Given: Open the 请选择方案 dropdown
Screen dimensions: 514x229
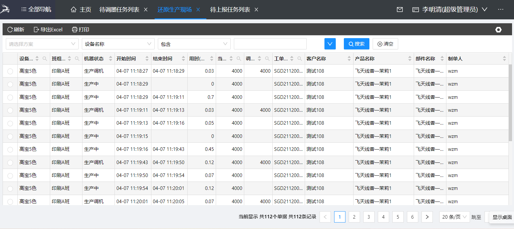Looking at the screenshot, I should click(42, 44).
